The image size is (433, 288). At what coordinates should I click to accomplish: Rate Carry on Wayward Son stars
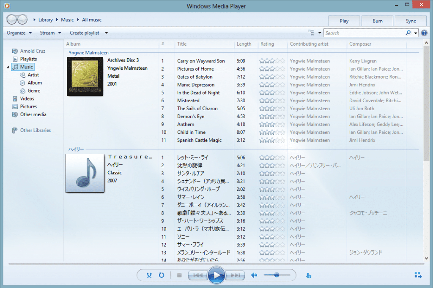272,61
